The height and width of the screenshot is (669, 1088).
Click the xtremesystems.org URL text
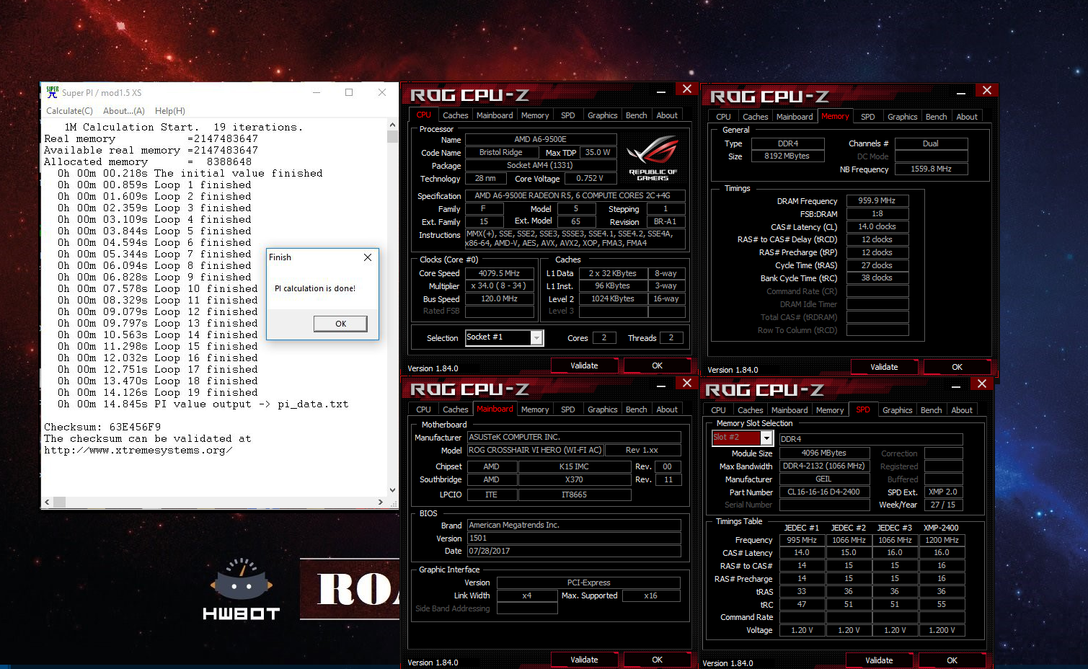tap(138, 450)
